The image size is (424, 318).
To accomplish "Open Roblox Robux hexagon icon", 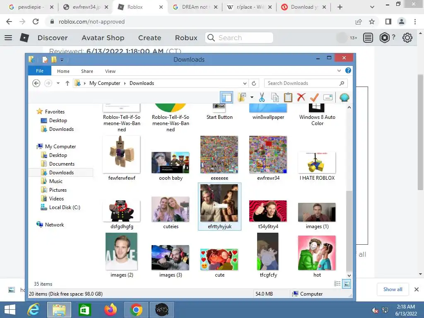I will [x=384, y=38].
